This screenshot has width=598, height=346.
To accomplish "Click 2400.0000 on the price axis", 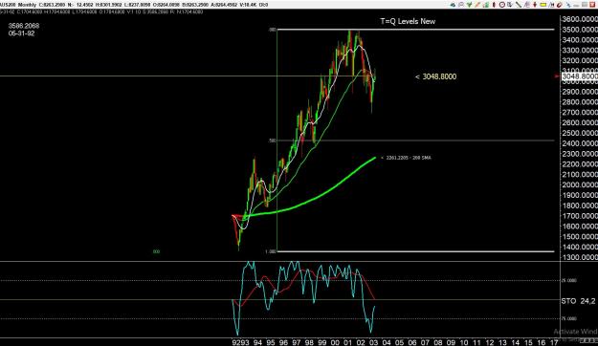I will click(x=580, y=143).
